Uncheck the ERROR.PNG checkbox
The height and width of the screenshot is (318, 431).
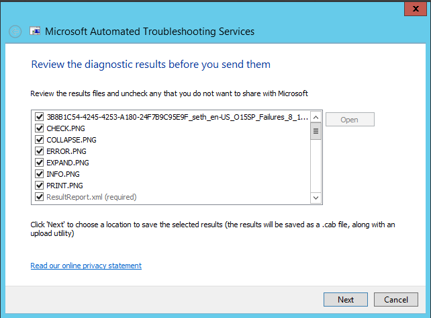click(40, 151)
